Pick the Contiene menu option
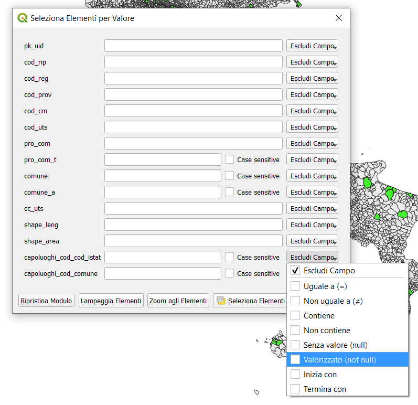This screenshot has width=418, height=405. [x=319, y=316]
